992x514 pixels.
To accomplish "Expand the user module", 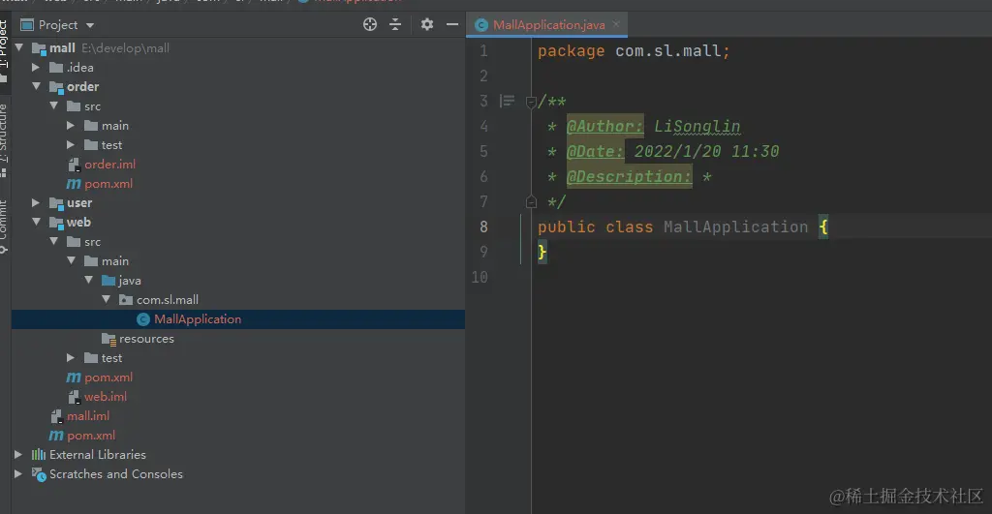I will (x=36, y=202).
